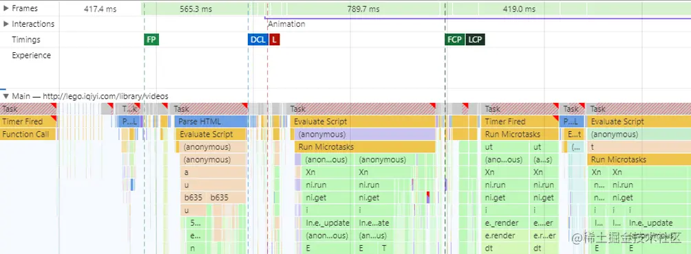This screenshot has height=254, width=691.
Task: Click the DCL timing marker
Action: point(258,40)
